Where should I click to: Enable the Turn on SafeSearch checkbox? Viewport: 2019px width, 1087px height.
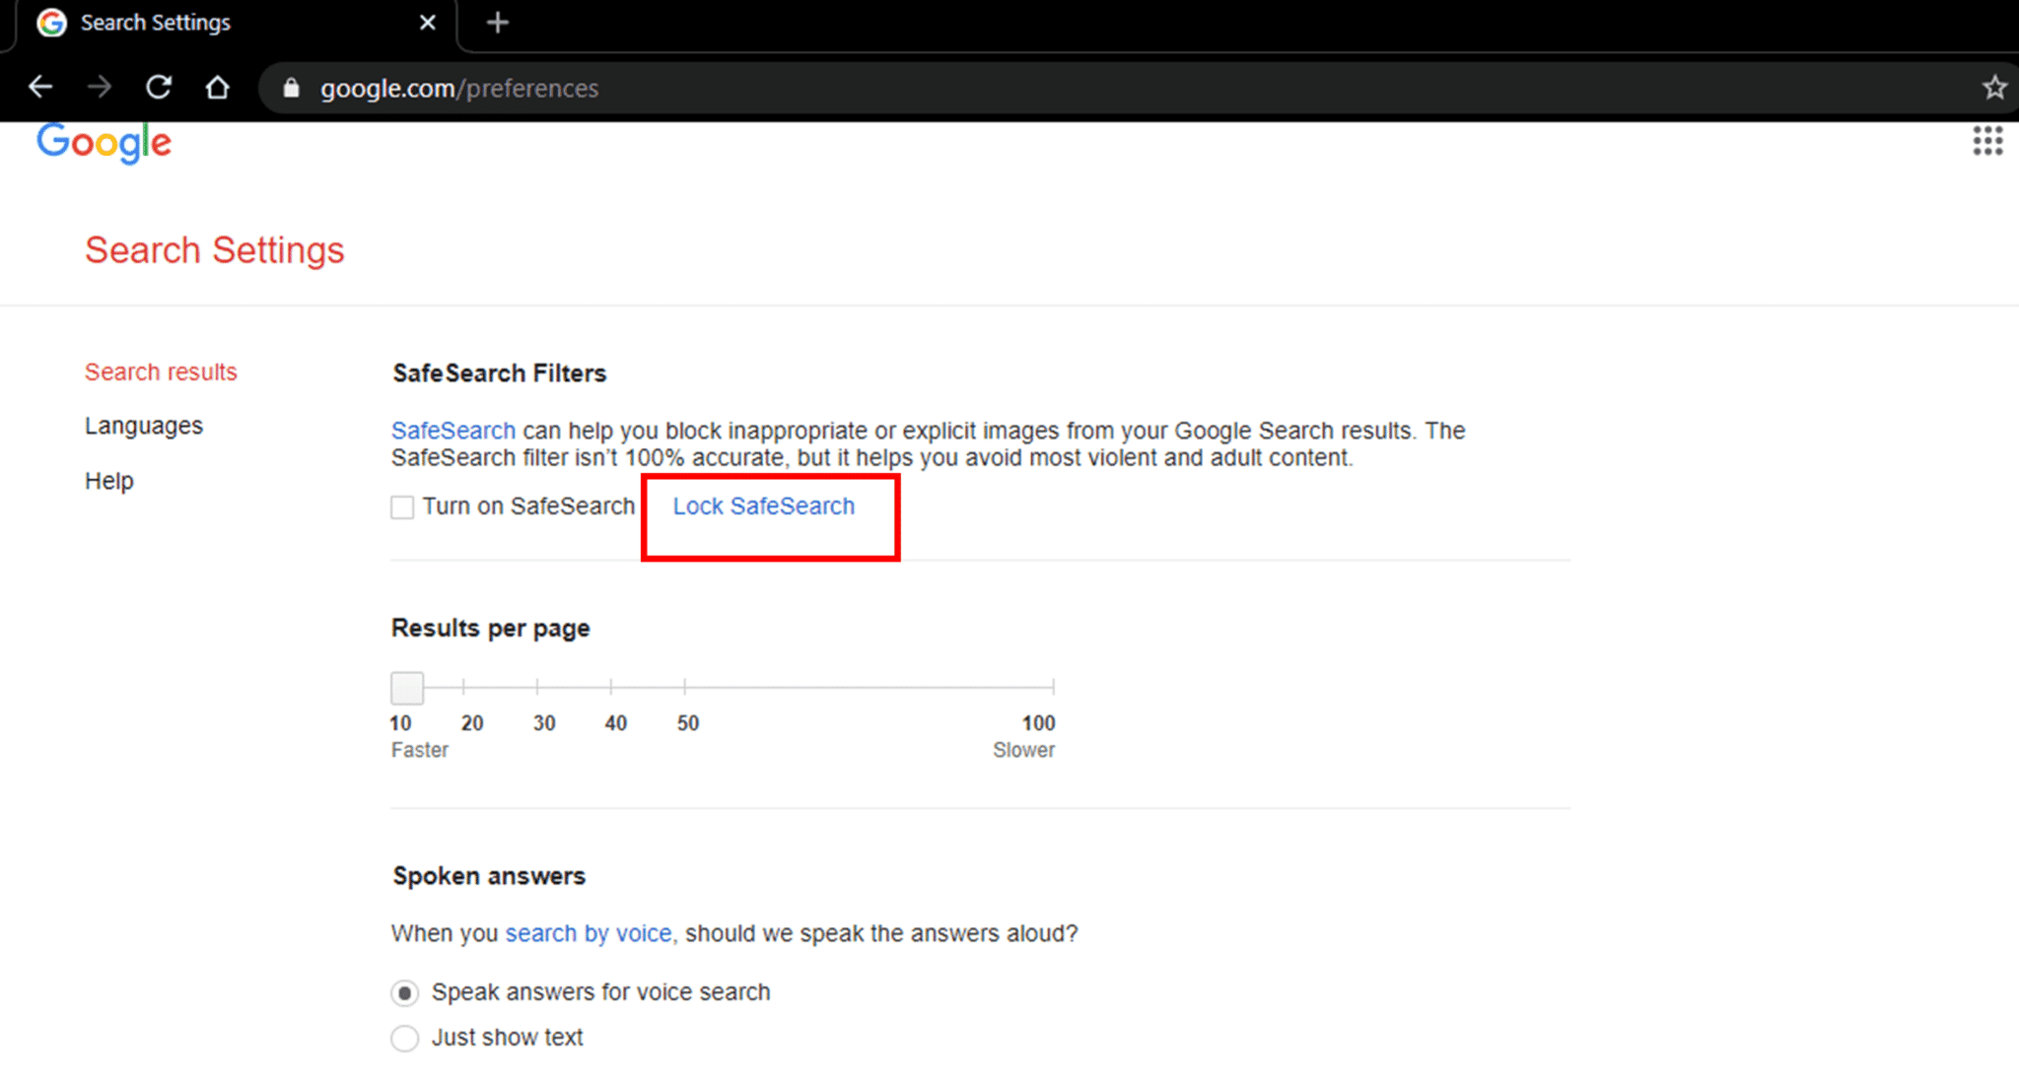[402, 508]
